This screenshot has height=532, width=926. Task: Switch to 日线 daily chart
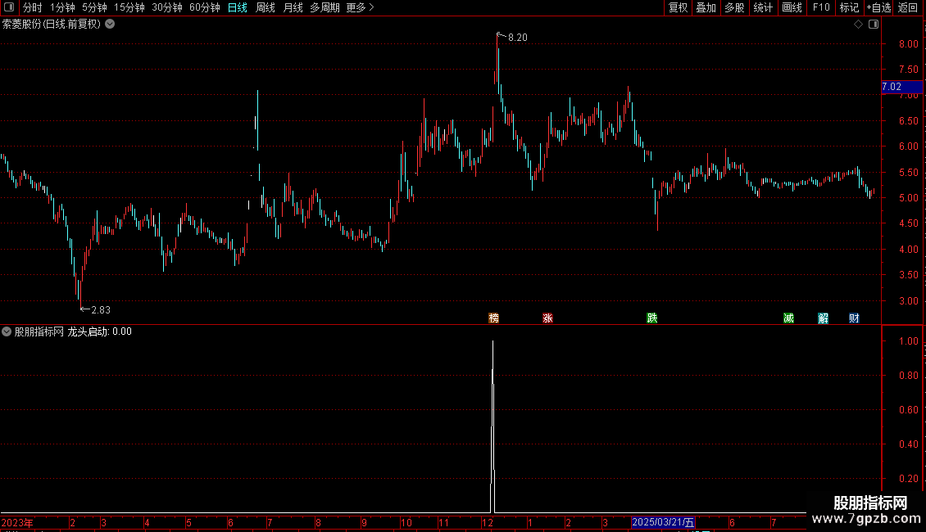coord(238,7)
